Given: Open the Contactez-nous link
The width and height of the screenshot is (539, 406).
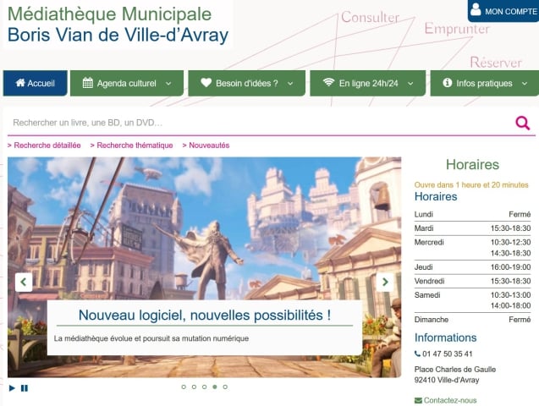Looking at the screenshot, I should (x=449, y=400).
